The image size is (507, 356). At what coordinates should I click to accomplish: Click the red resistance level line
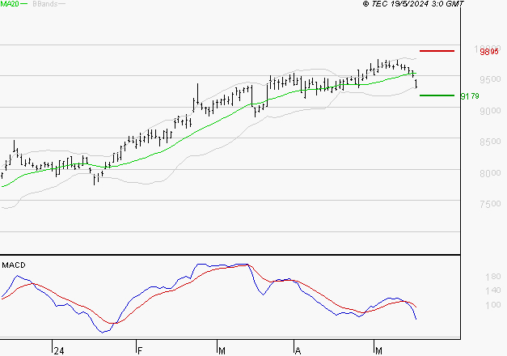(x=437, y=51)
